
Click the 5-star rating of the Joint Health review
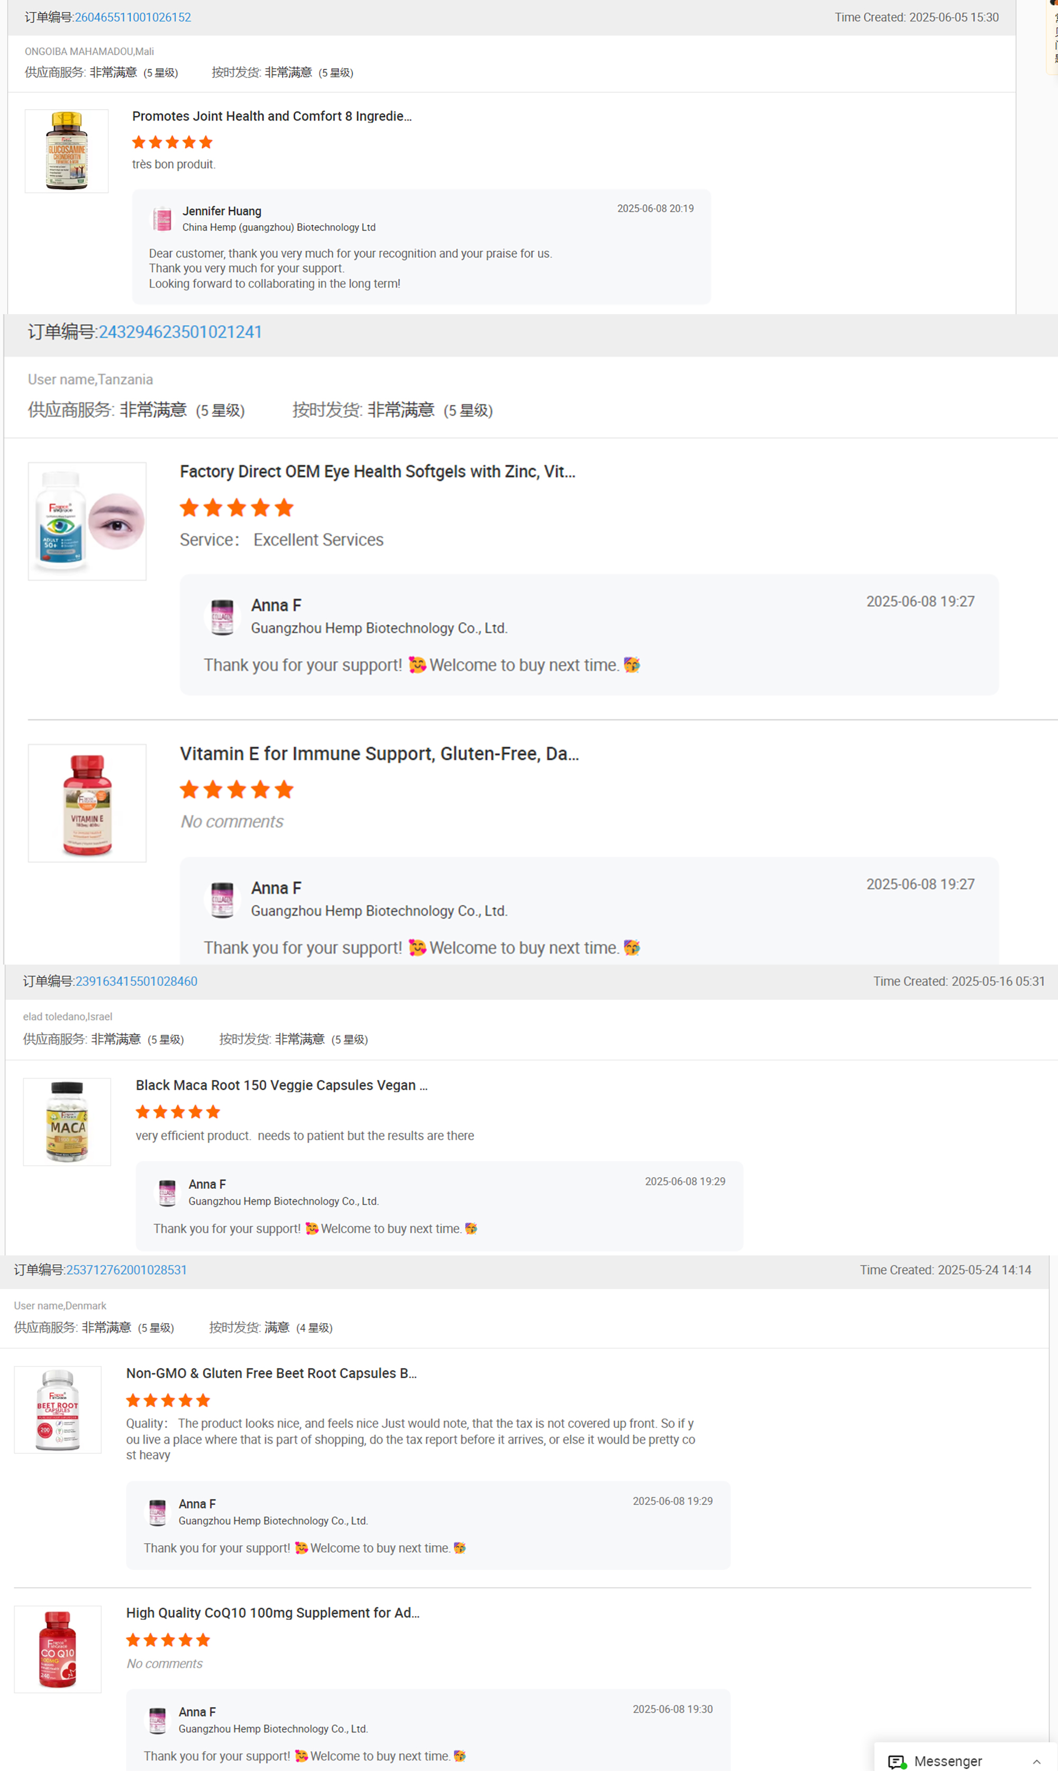coord(171,142)
